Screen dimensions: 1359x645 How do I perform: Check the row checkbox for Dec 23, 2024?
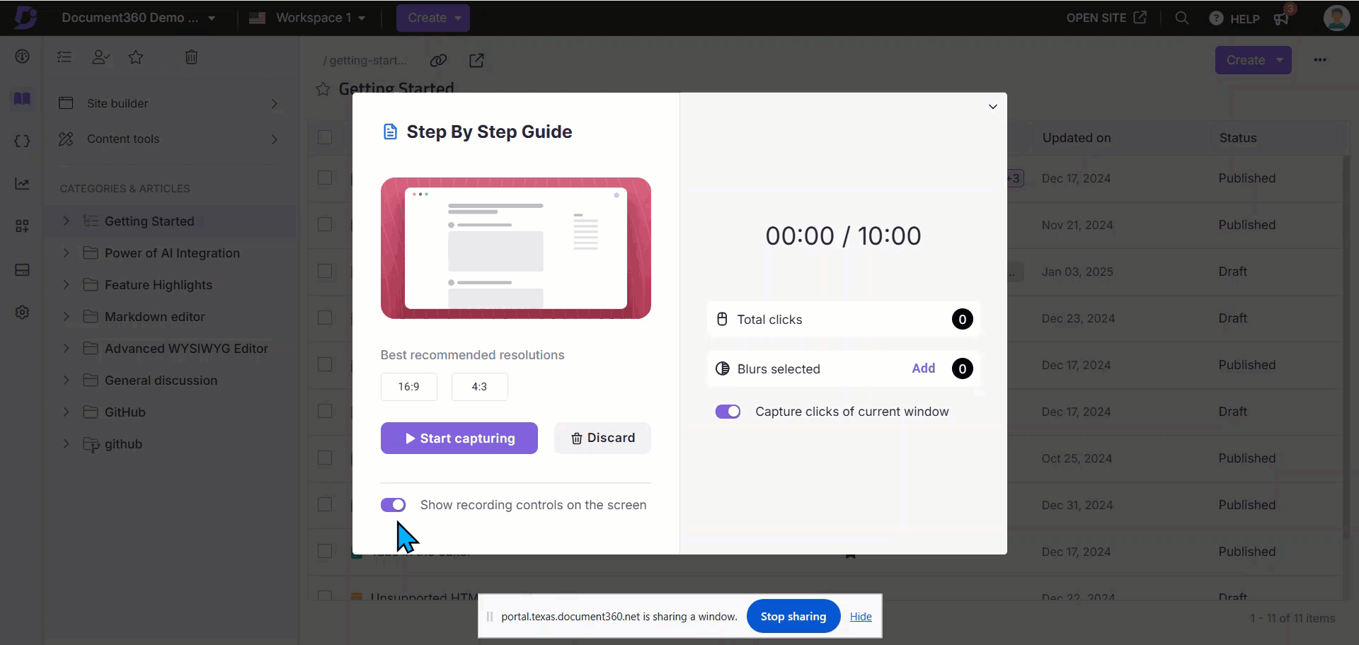tap(325, 318)
